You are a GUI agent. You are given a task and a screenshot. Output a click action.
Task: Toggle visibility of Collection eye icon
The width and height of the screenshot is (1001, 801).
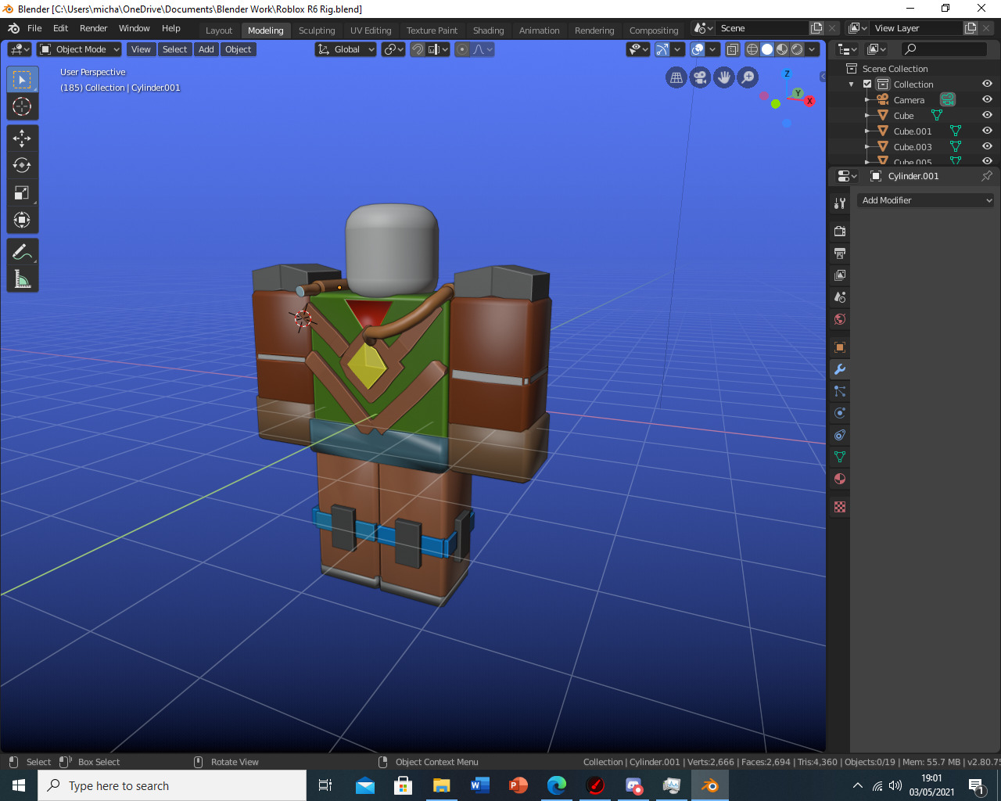point(987,84)
